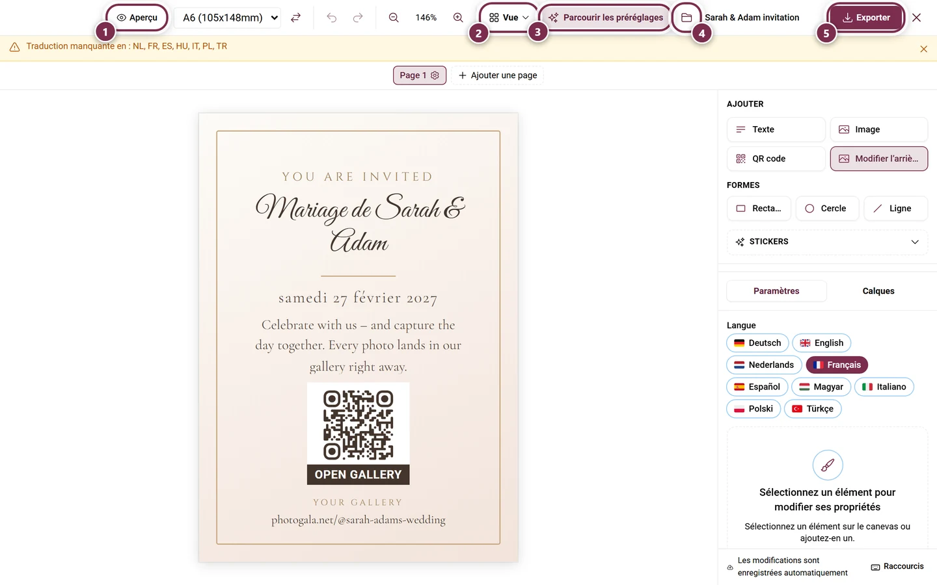Insert a rectangle shape
937x585 pixels.
pos(759,209)
